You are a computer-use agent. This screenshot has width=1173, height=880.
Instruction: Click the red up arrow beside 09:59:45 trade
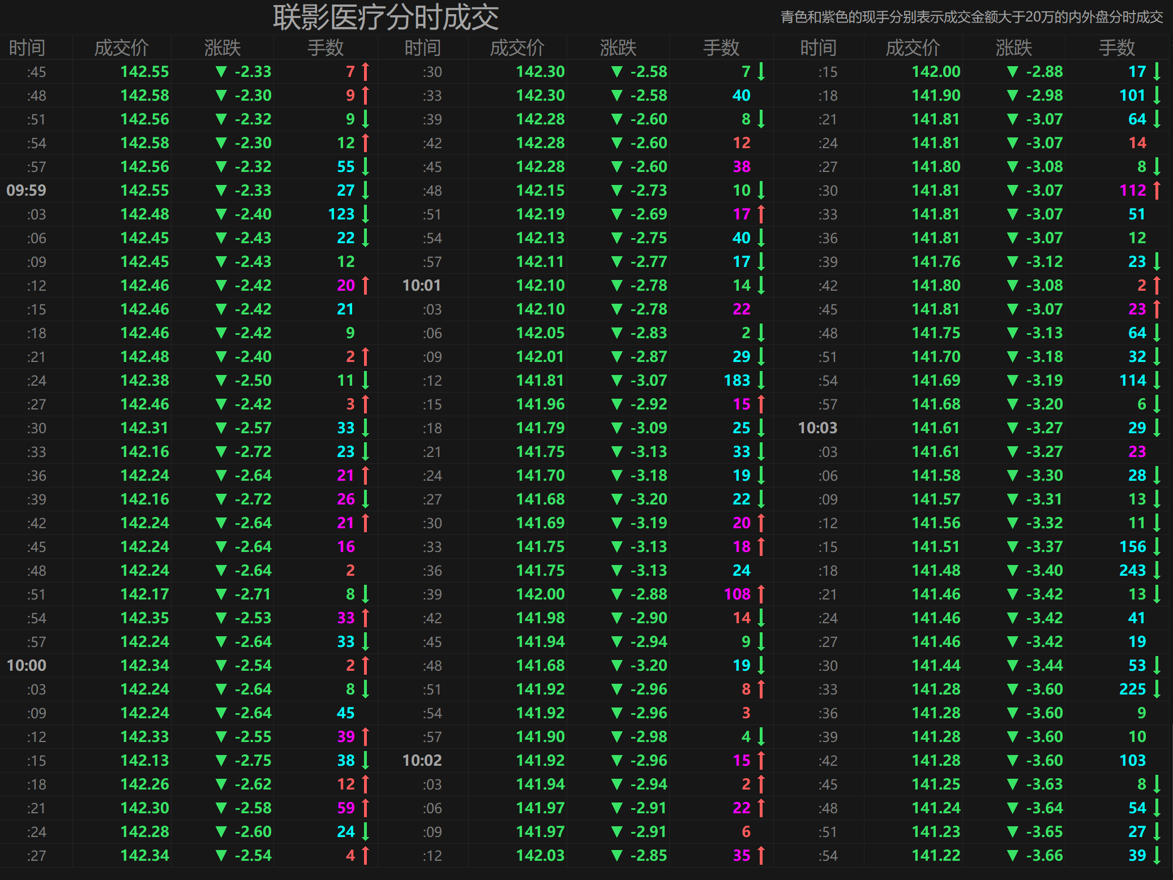365,71
